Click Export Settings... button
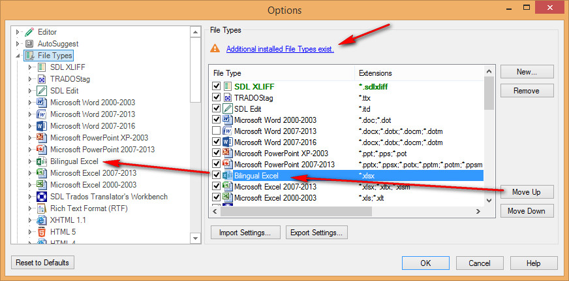 [316, 233]
